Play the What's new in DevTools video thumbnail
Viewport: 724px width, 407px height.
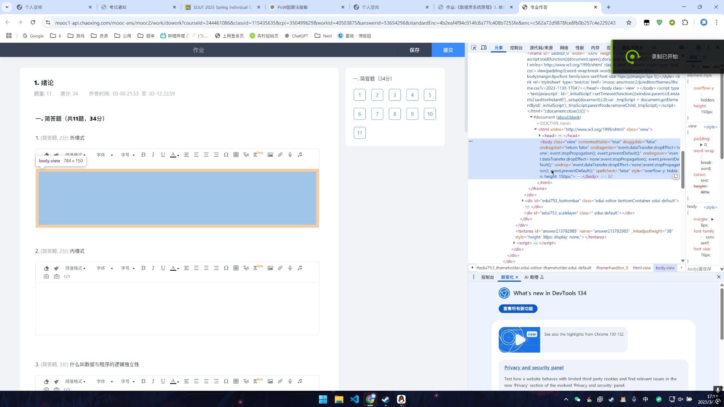coord(519,339)
